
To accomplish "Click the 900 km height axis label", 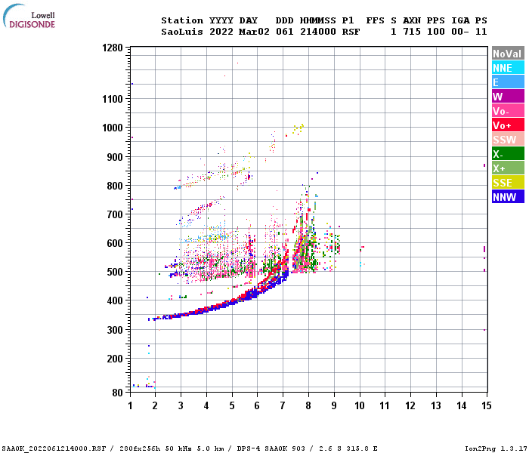I will coord(115,157).
